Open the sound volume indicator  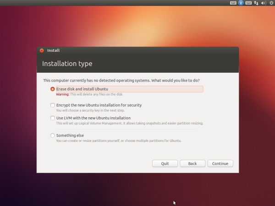pos(263,3)
